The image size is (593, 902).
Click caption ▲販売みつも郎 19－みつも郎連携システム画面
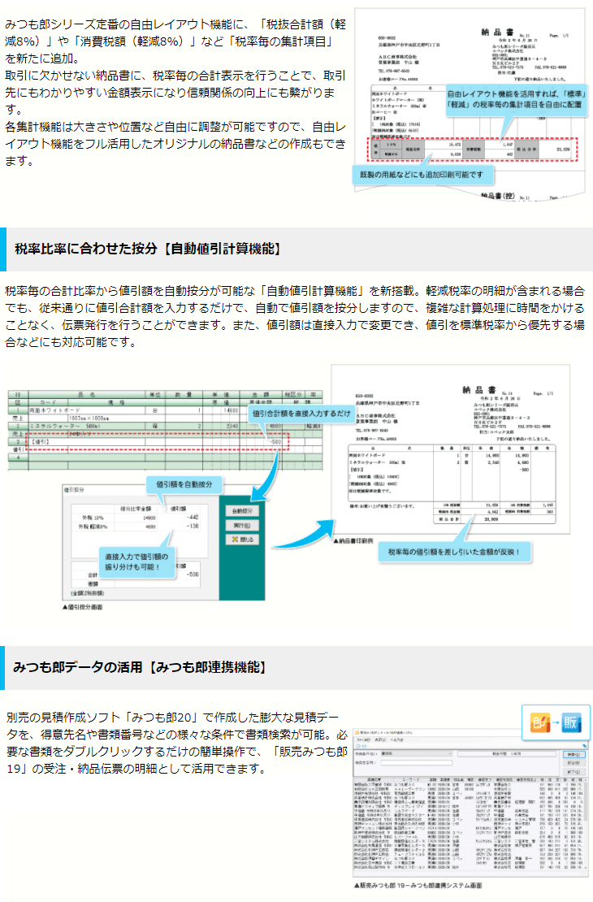[418, 885]
